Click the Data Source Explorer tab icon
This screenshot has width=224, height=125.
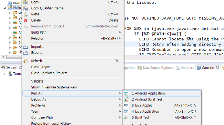point(140,68)
